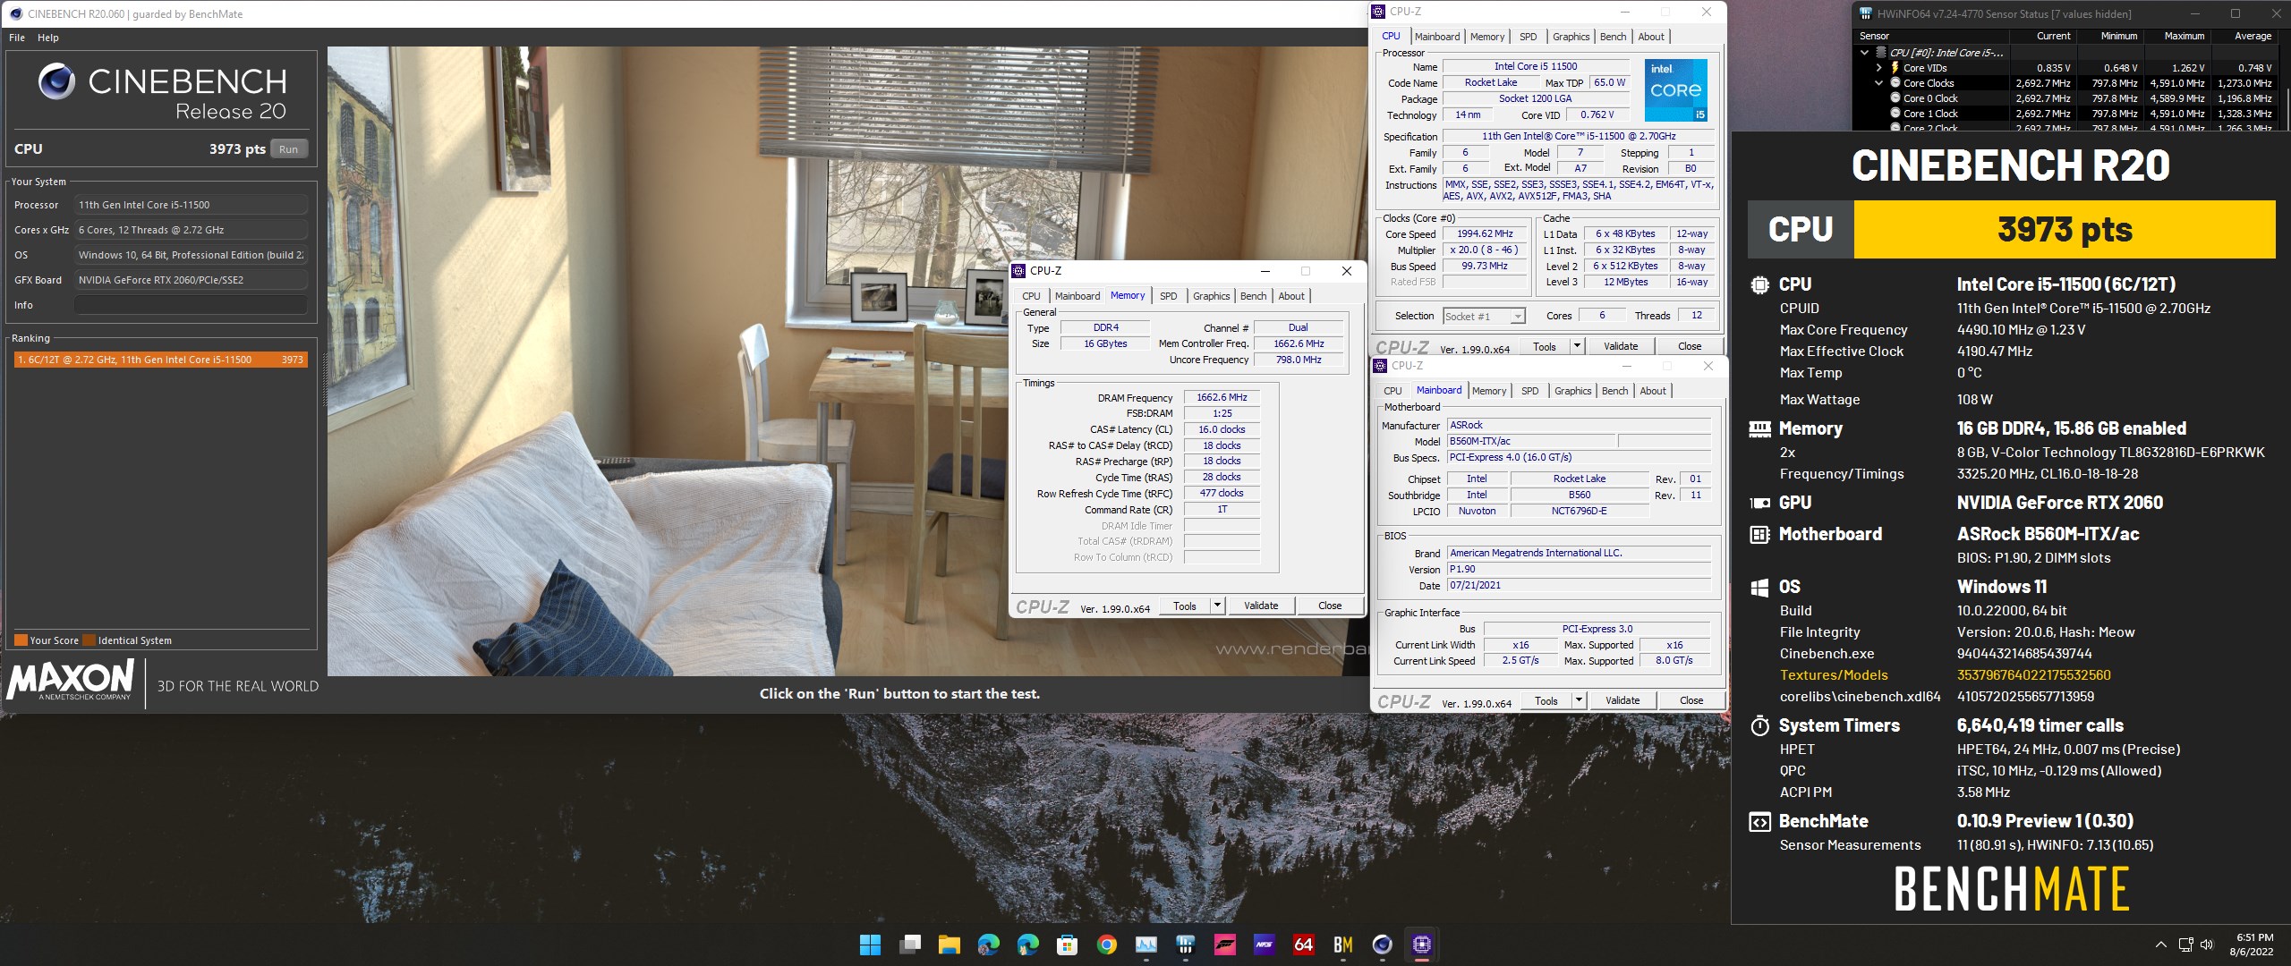Click the Memory module icon in BenchMate panel
This screenshot has height=966, width=2291.
point(1759,429)
